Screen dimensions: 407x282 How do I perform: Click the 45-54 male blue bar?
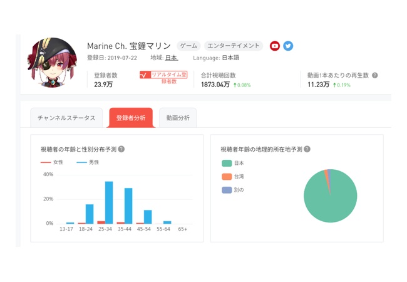click(148, 217)
